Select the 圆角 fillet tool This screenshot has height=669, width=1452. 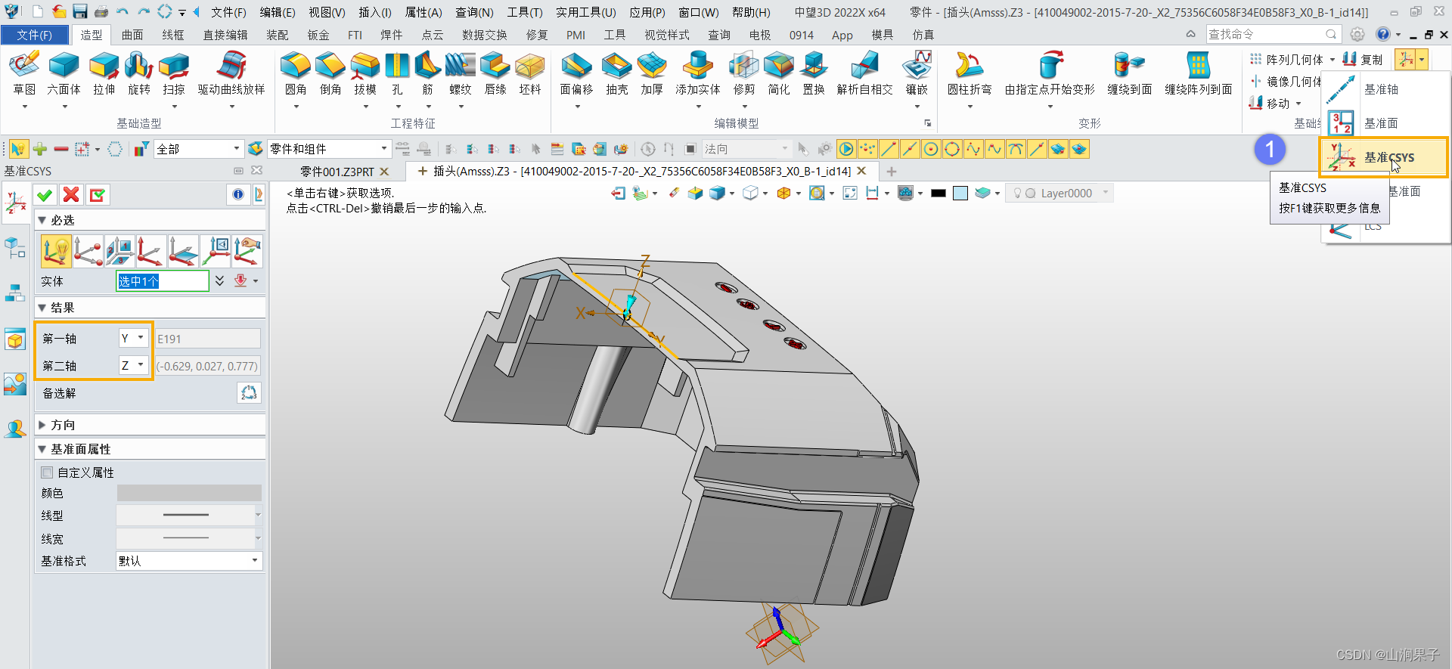(x=295, y=73)
